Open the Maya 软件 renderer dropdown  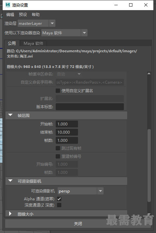(64, 33)
